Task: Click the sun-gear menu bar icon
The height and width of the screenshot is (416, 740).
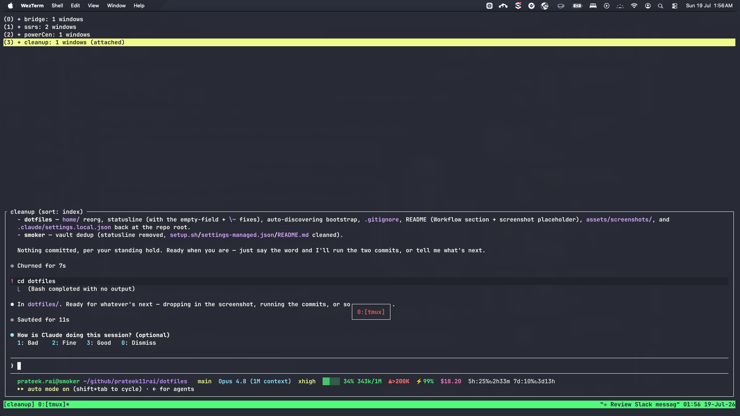Action: [x=489, y=6]
